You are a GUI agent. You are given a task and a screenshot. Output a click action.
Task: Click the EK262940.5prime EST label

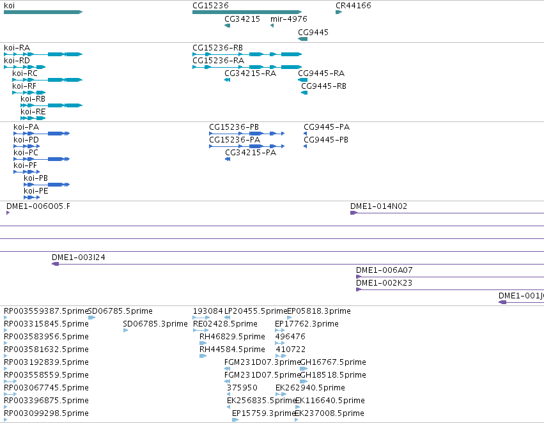pyautogui.click(x=310, y=388)
